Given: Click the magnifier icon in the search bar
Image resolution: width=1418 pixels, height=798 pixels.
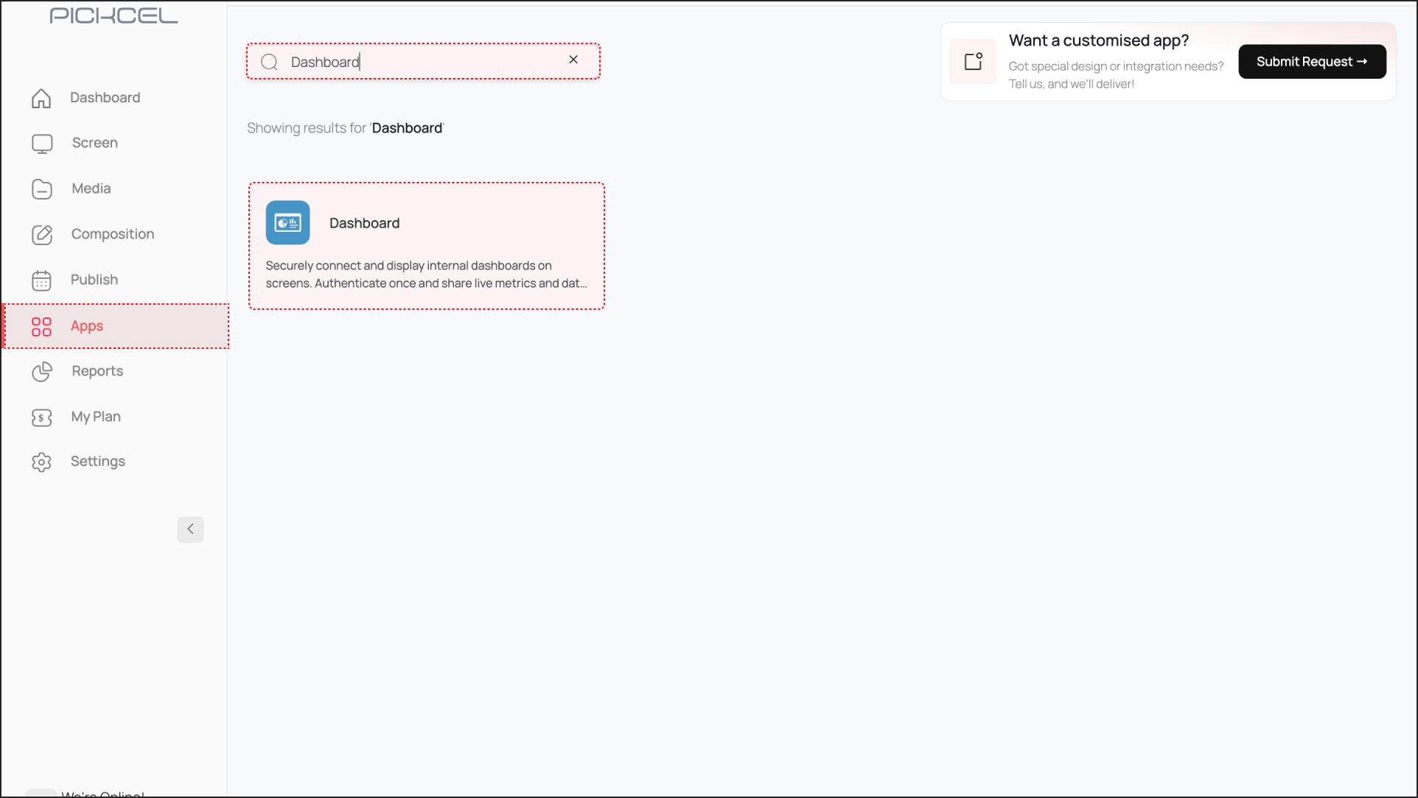Looking at the screenshot, I should (270, 62).
